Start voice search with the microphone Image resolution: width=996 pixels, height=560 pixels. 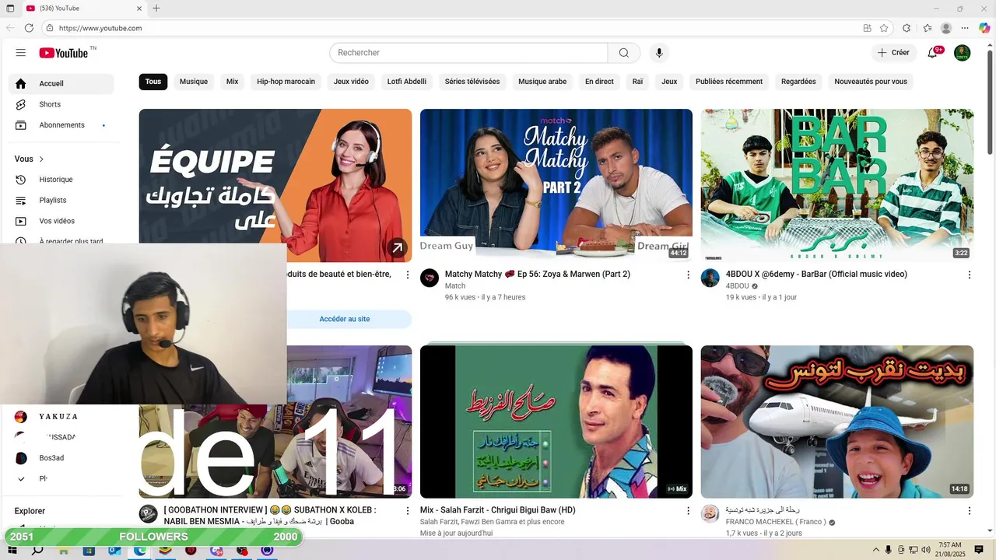pyautogui.click(x=659, y=53)
